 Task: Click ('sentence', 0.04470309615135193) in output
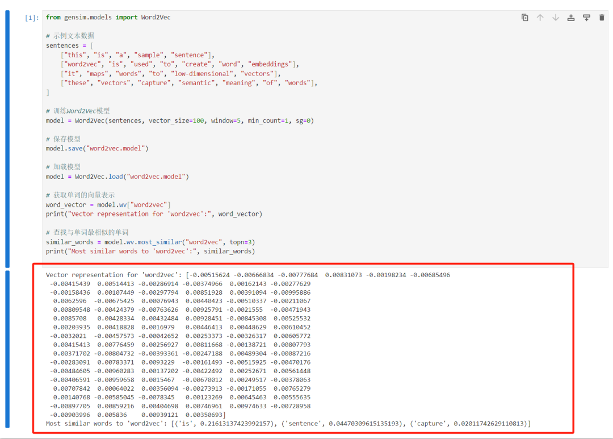click(x=342, y=424)
